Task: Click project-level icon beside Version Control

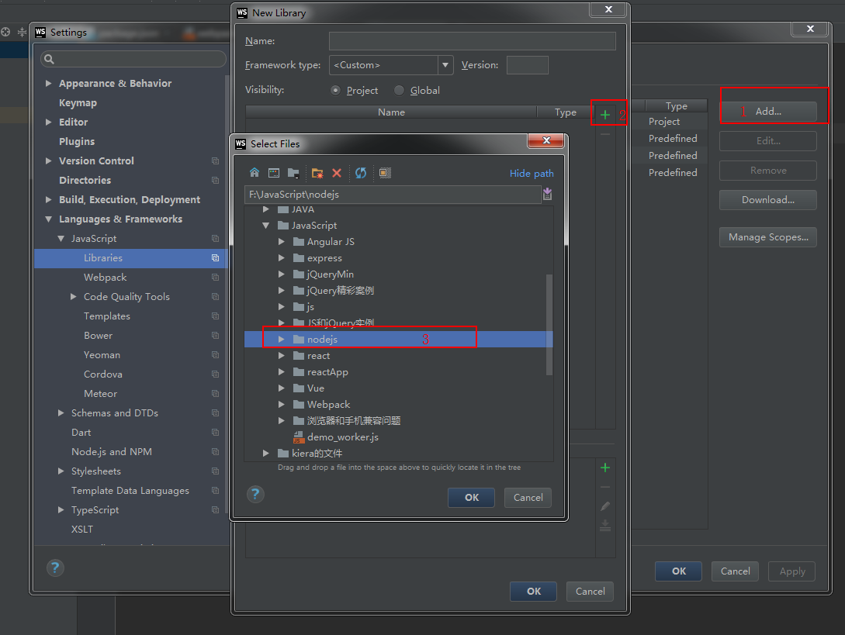Action: pyautogui.click(x=215, y=161)
